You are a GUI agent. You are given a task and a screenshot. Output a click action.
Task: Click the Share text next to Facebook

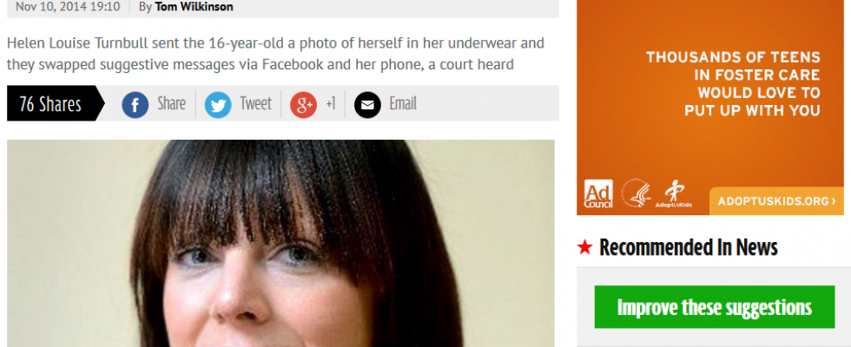point(172,103)
